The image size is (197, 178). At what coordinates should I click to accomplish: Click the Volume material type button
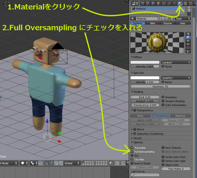167,23
